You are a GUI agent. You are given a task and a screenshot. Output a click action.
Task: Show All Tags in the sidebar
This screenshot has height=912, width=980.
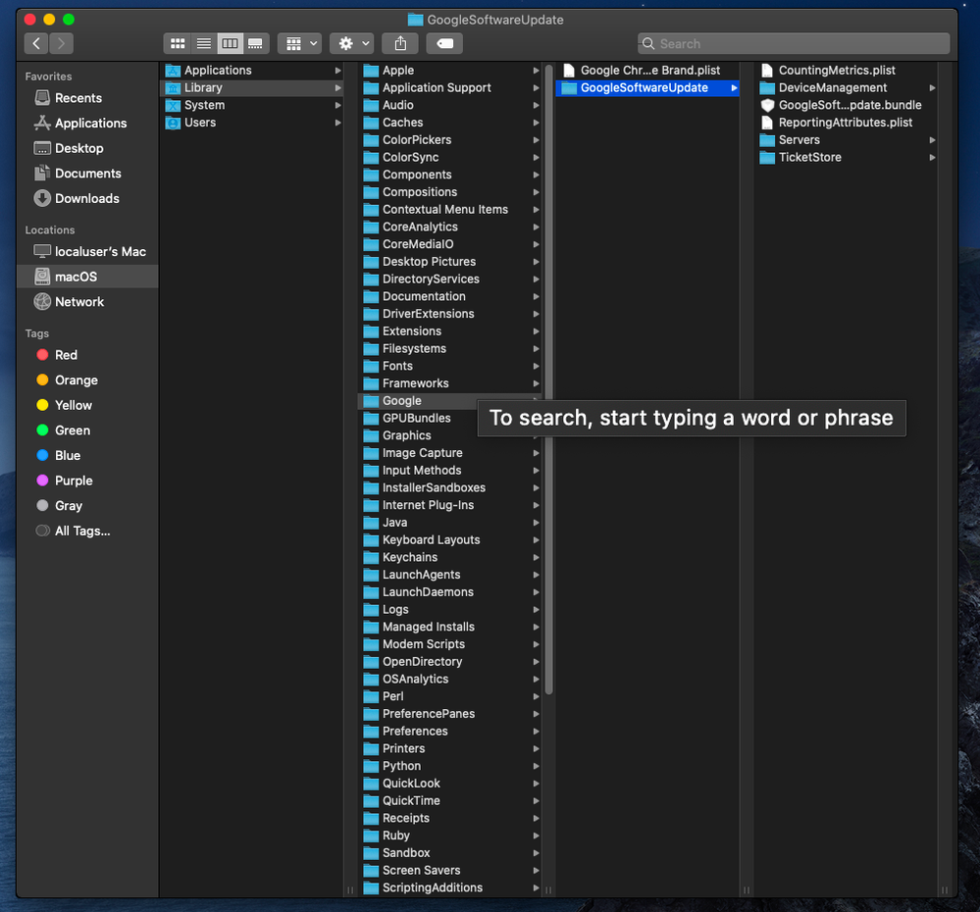click(87, 531)
